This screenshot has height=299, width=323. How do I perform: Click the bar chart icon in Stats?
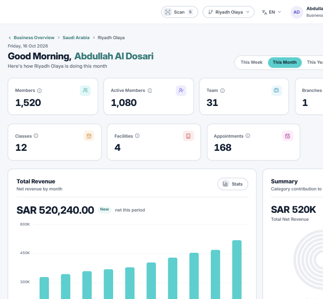225,184
